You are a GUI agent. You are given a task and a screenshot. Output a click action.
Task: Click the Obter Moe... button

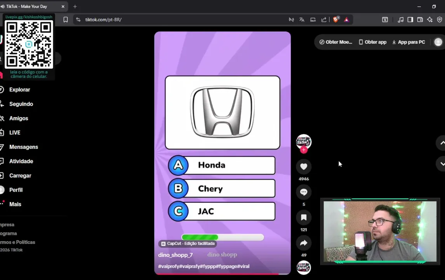click(x=336, y=42)
